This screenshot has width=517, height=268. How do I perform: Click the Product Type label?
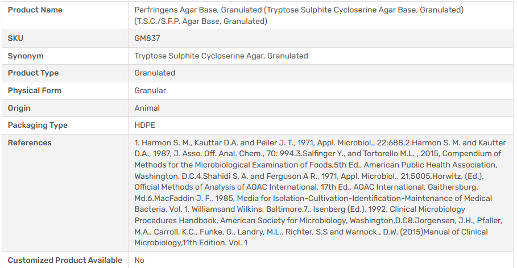coord(33,73)
